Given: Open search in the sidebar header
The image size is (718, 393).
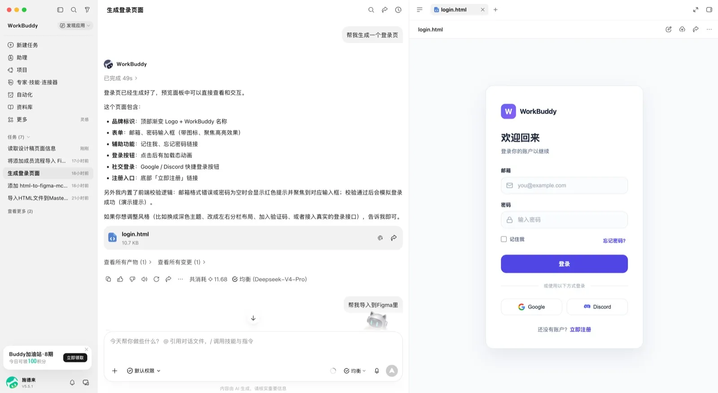Looking at the screenshot, I should (x=74, y=10).
